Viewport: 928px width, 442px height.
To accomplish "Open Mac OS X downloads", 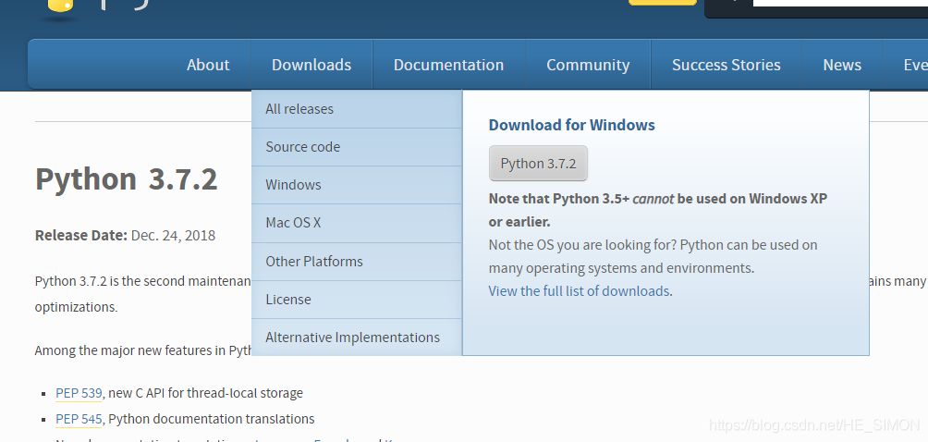I will pos(356,223).
